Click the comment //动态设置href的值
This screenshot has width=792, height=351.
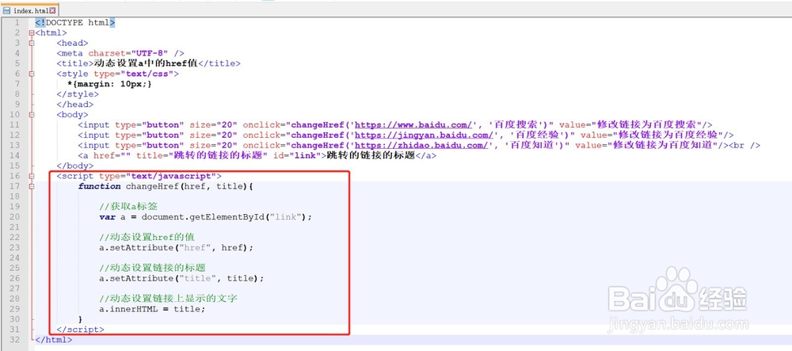(x=147, y=238)
